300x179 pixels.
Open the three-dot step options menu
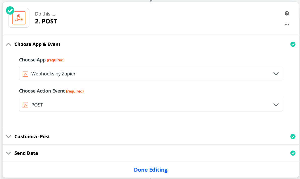[x=287, y=24]
